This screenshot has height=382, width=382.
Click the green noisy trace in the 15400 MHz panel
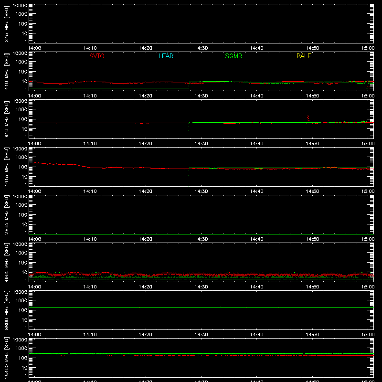pos(201,353)
